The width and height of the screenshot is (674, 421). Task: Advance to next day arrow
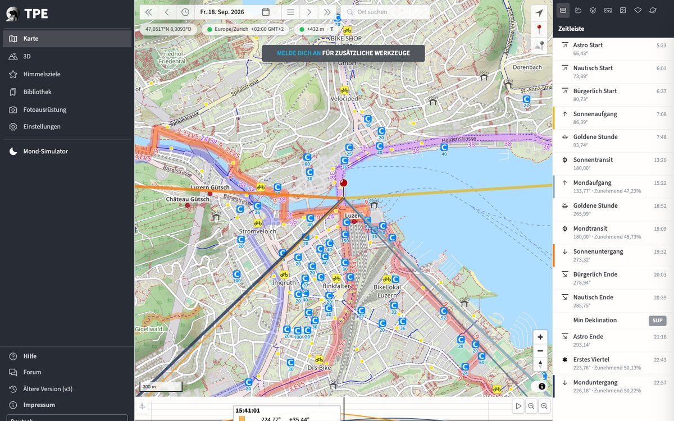(308, 12)
